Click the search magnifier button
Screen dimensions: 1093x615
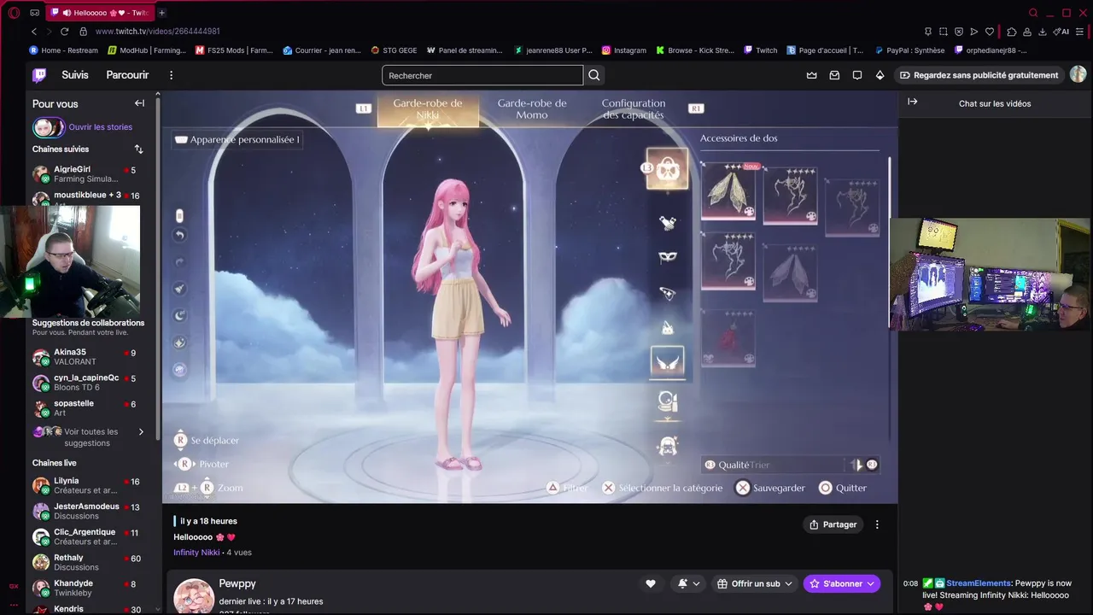coord(594,75)
